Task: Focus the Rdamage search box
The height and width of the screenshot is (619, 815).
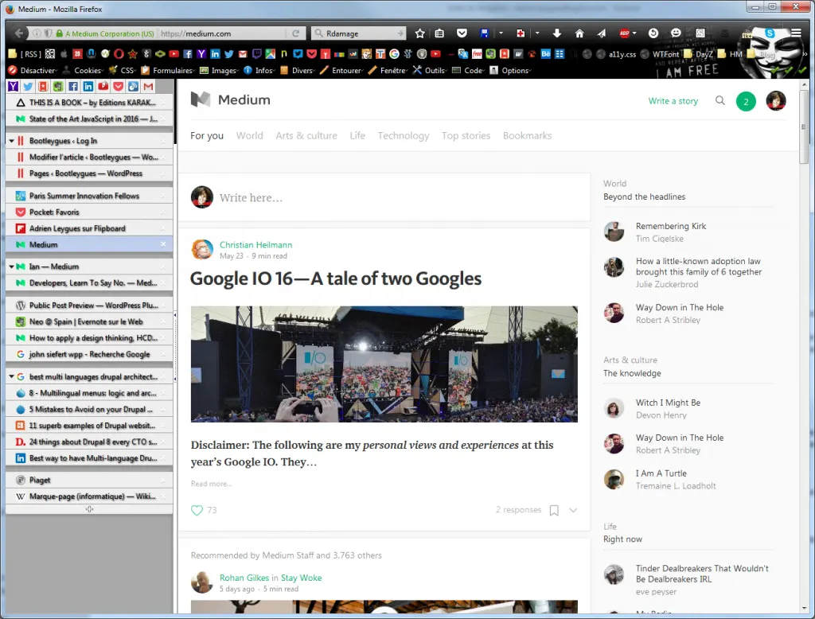Action: (x=359, y=33)
